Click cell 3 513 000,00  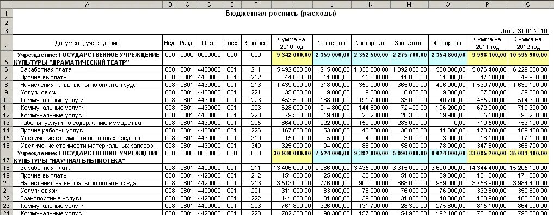coord(292,184)
